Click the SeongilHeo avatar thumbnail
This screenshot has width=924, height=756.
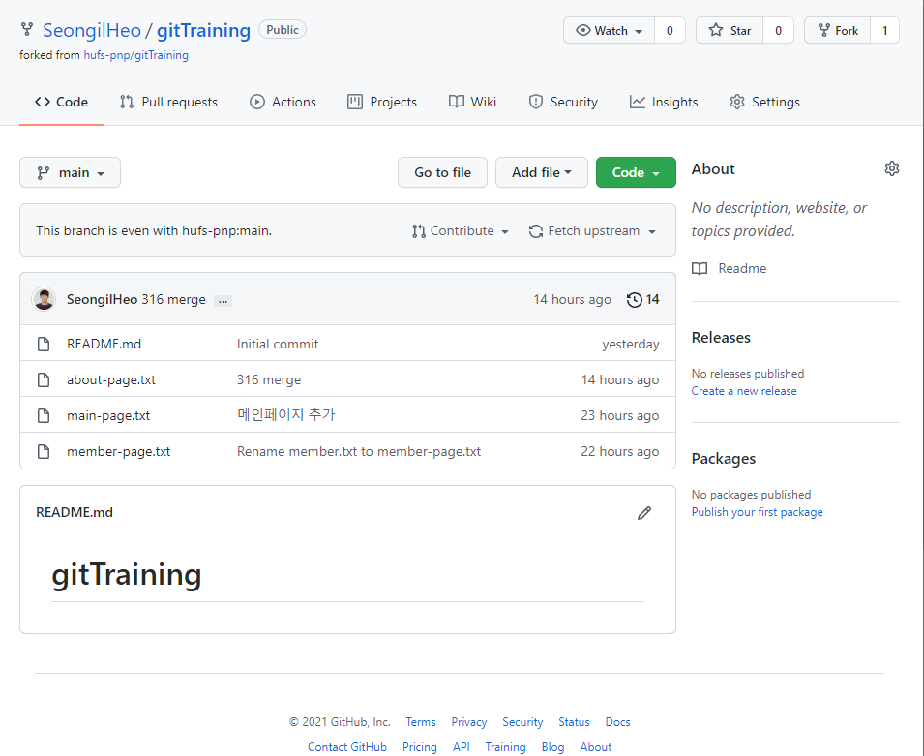(x=44, y=299)
